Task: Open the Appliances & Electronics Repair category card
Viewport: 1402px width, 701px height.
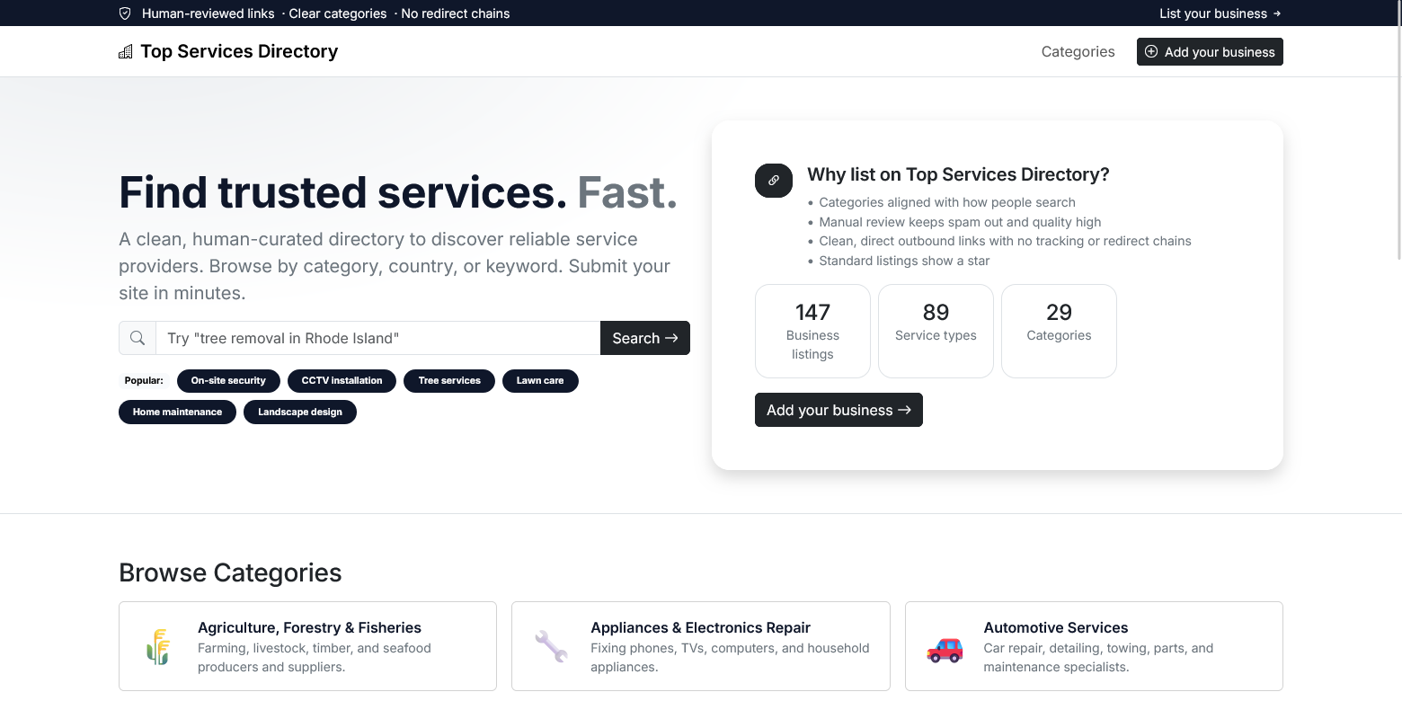Action: [x=700, y=646]
